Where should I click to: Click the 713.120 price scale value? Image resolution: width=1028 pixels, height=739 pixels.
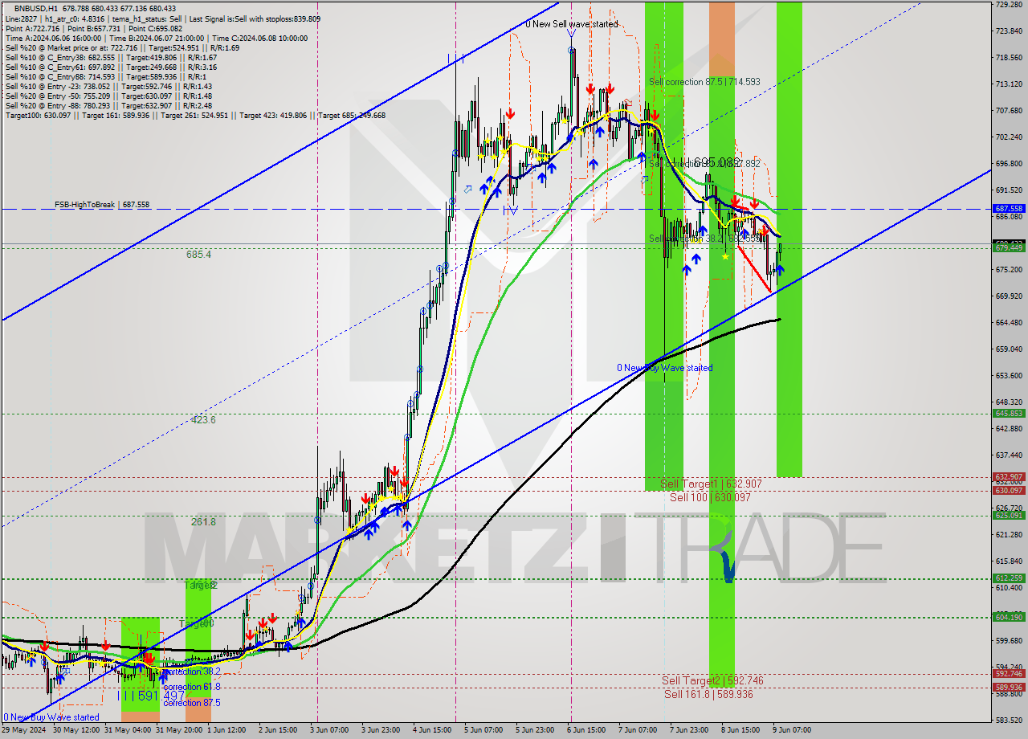point(1009,84)
